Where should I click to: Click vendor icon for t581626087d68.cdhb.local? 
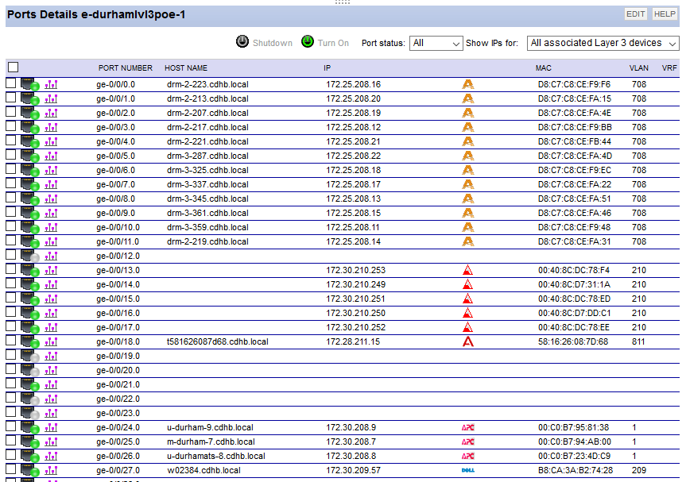click(467, 341)
